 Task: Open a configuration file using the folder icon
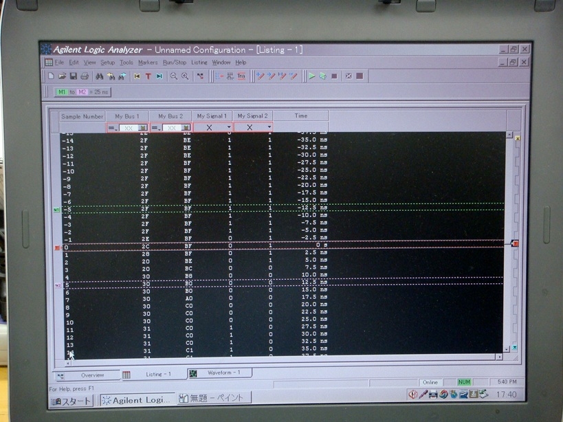click(62, 76)
